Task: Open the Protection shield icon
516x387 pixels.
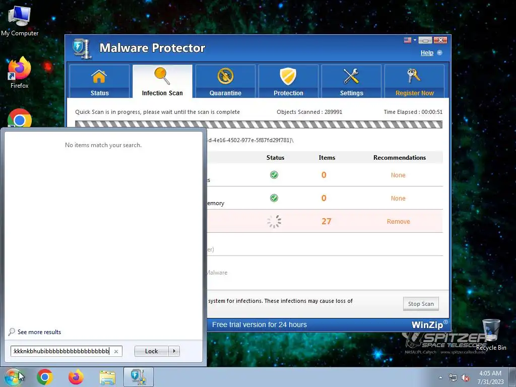Action: point(288,76)
